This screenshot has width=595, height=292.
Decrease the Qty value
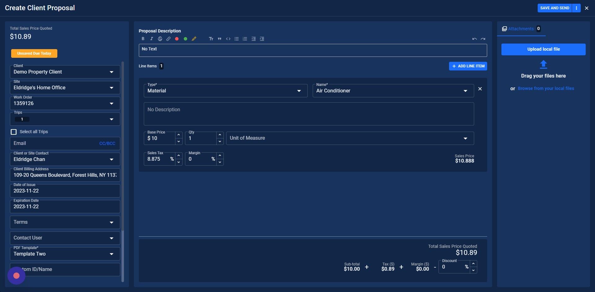coord(220,142)
